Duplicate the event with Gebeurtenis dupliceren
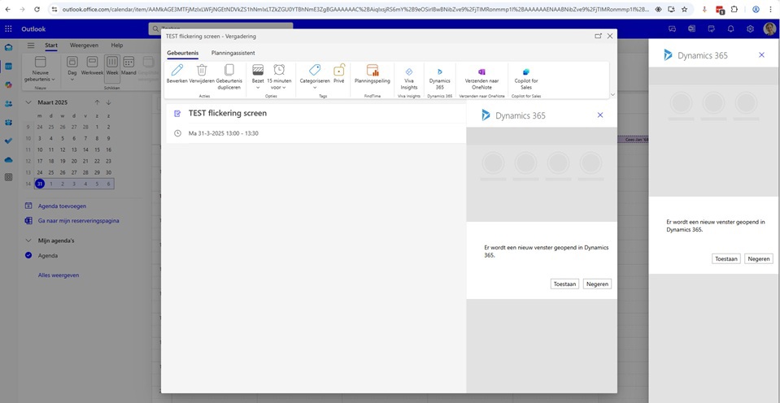Screen dimensions: 780x403 229,76
